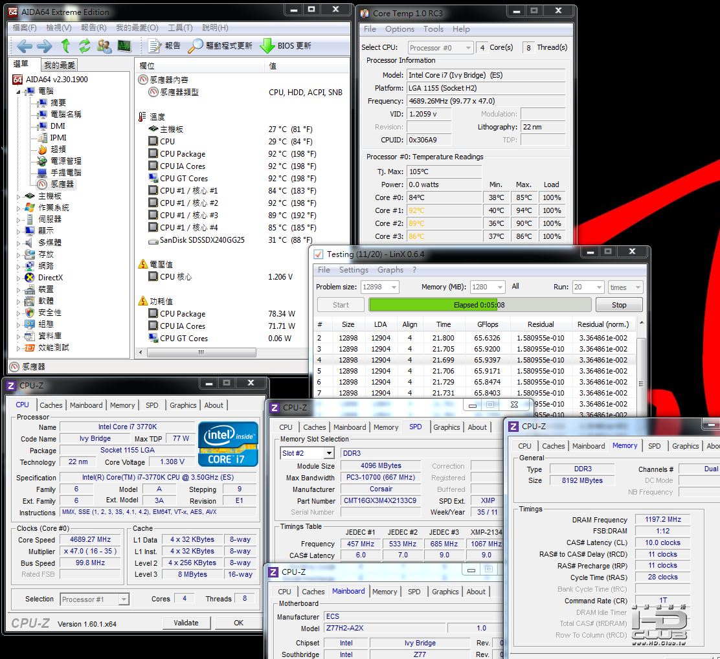Expand the DirectX tree node
This screenshot has width=720, height=659.
18,278
